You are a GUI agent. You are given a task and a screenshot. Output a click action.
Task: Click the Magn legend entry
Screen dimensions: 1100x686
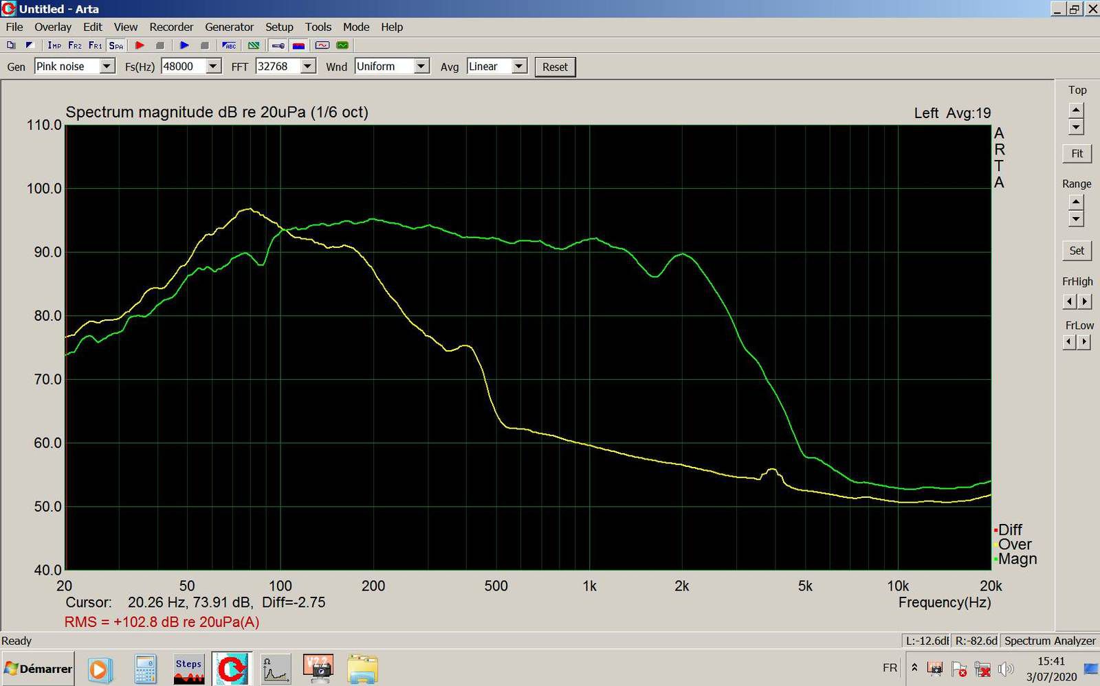(x=1015, y=559)
